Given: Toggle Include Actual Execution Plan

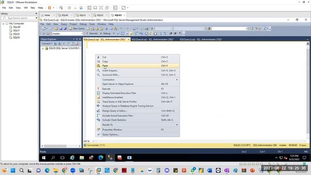Looking at the screenshot, I should tap(138, 116).
